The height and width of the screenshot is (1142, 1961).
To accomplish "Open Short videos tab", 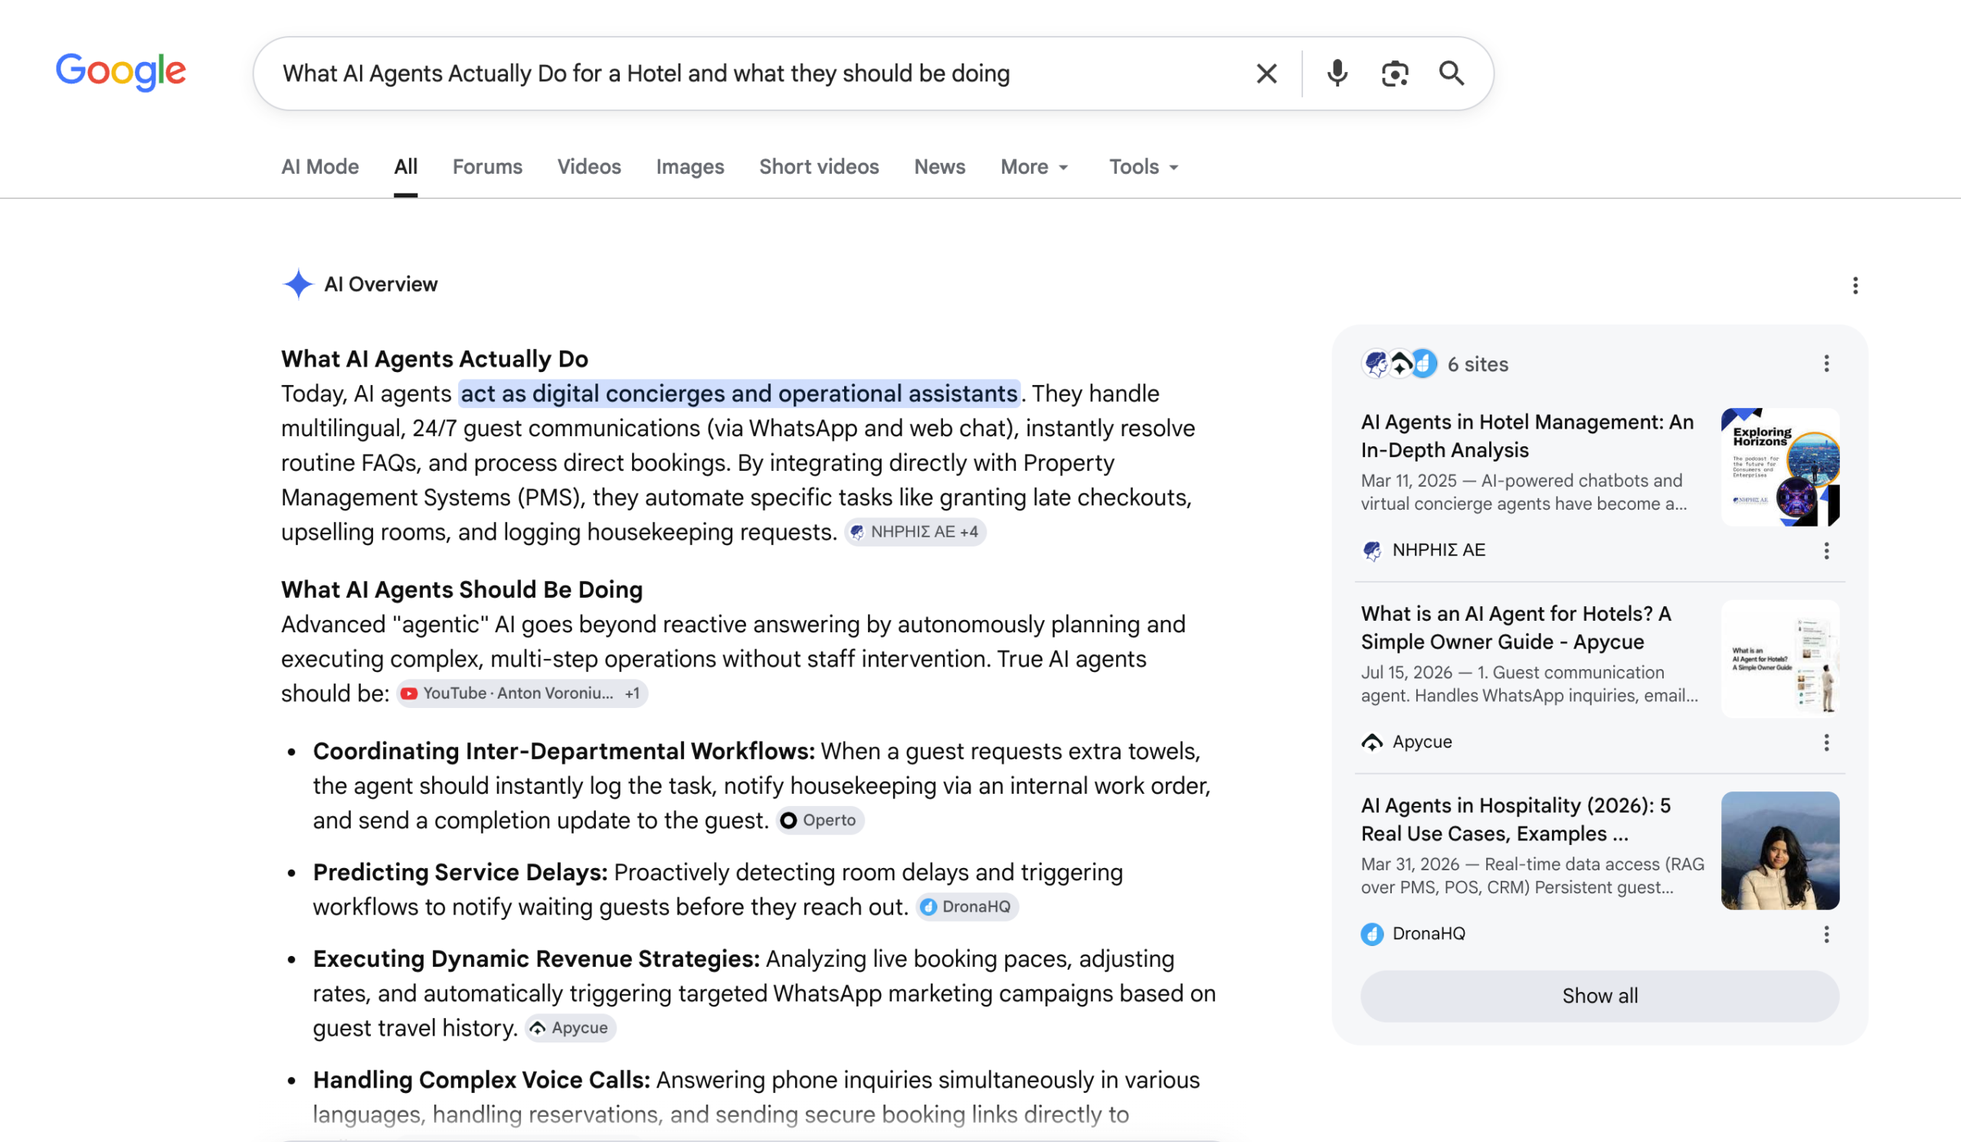I will pos(819,167).
